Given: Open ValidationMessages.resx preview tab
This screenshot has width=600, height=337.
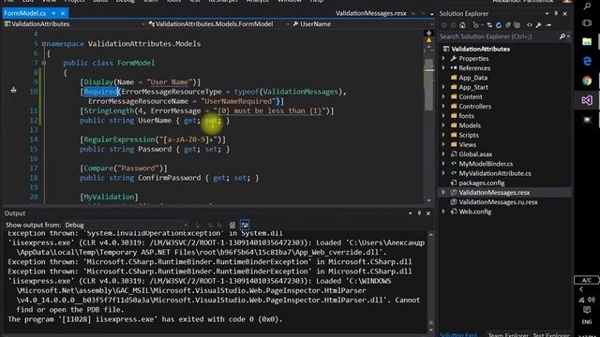Looking at the screenshot, I should pyautogui.click(x=371, y=13).
